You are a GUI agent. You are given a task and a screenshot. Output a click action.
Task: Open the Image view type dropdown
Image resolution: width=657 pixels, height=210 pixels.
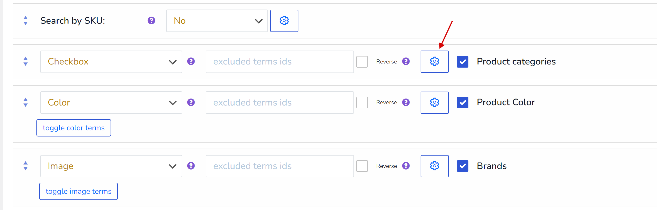(x=111, y=166)
